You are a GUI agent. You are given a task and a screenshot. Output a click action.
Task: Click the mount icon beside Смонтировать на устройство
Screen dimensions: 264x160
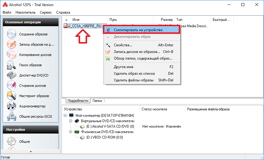click(x=108, y=30)
